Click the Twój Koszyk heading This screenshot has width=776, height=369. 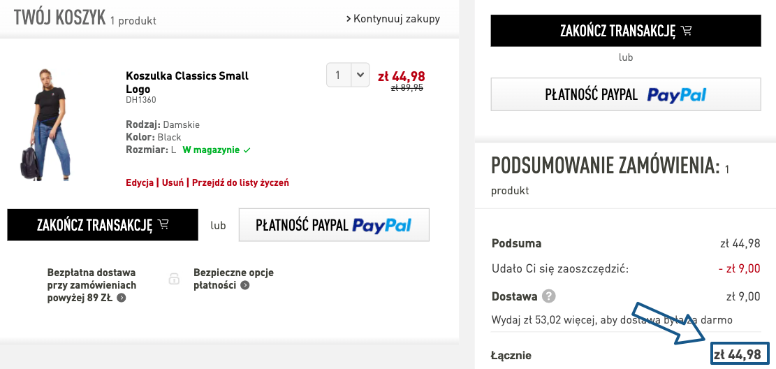tap(59, 18)
